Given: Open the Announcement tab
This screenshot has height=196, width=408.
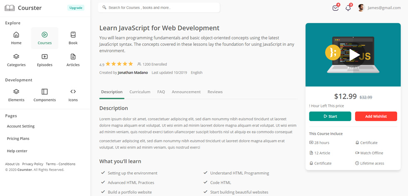Looking at the screenshot, I should pos(186,92).
